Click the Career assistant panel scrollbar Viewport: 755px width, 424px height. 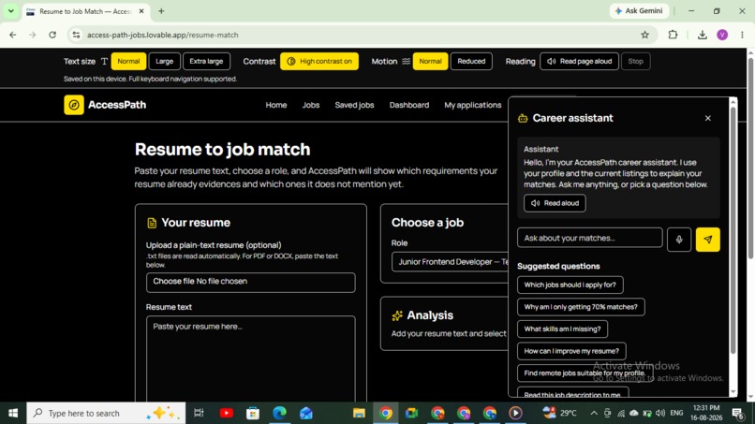coord(733,231)
